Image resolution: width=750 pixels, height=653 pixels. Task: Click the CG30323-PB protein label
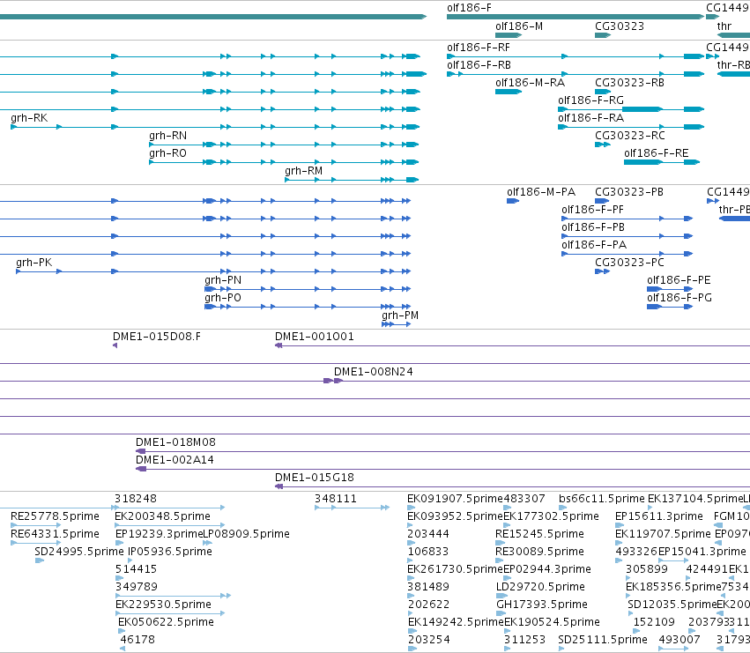click(629, 192)
